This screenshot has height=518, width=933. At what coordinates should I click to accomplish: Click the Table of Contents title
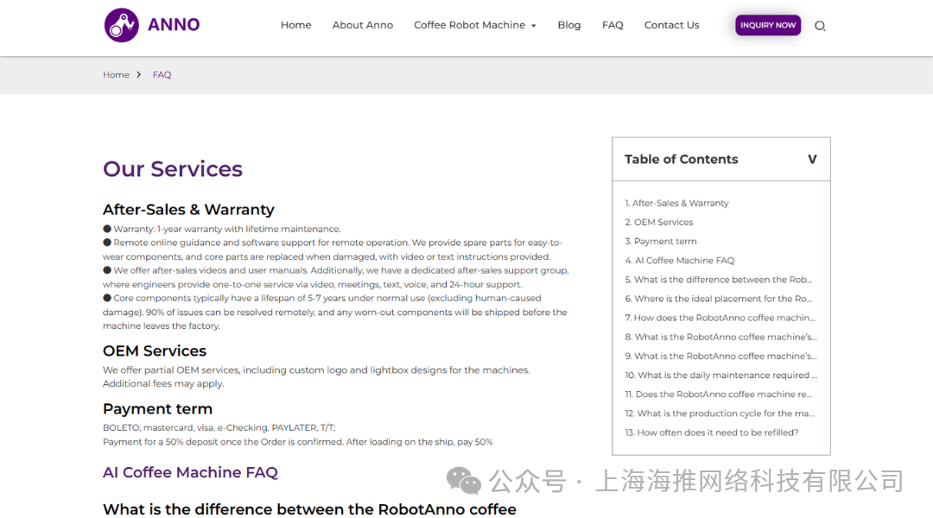(x=682, y=160)
